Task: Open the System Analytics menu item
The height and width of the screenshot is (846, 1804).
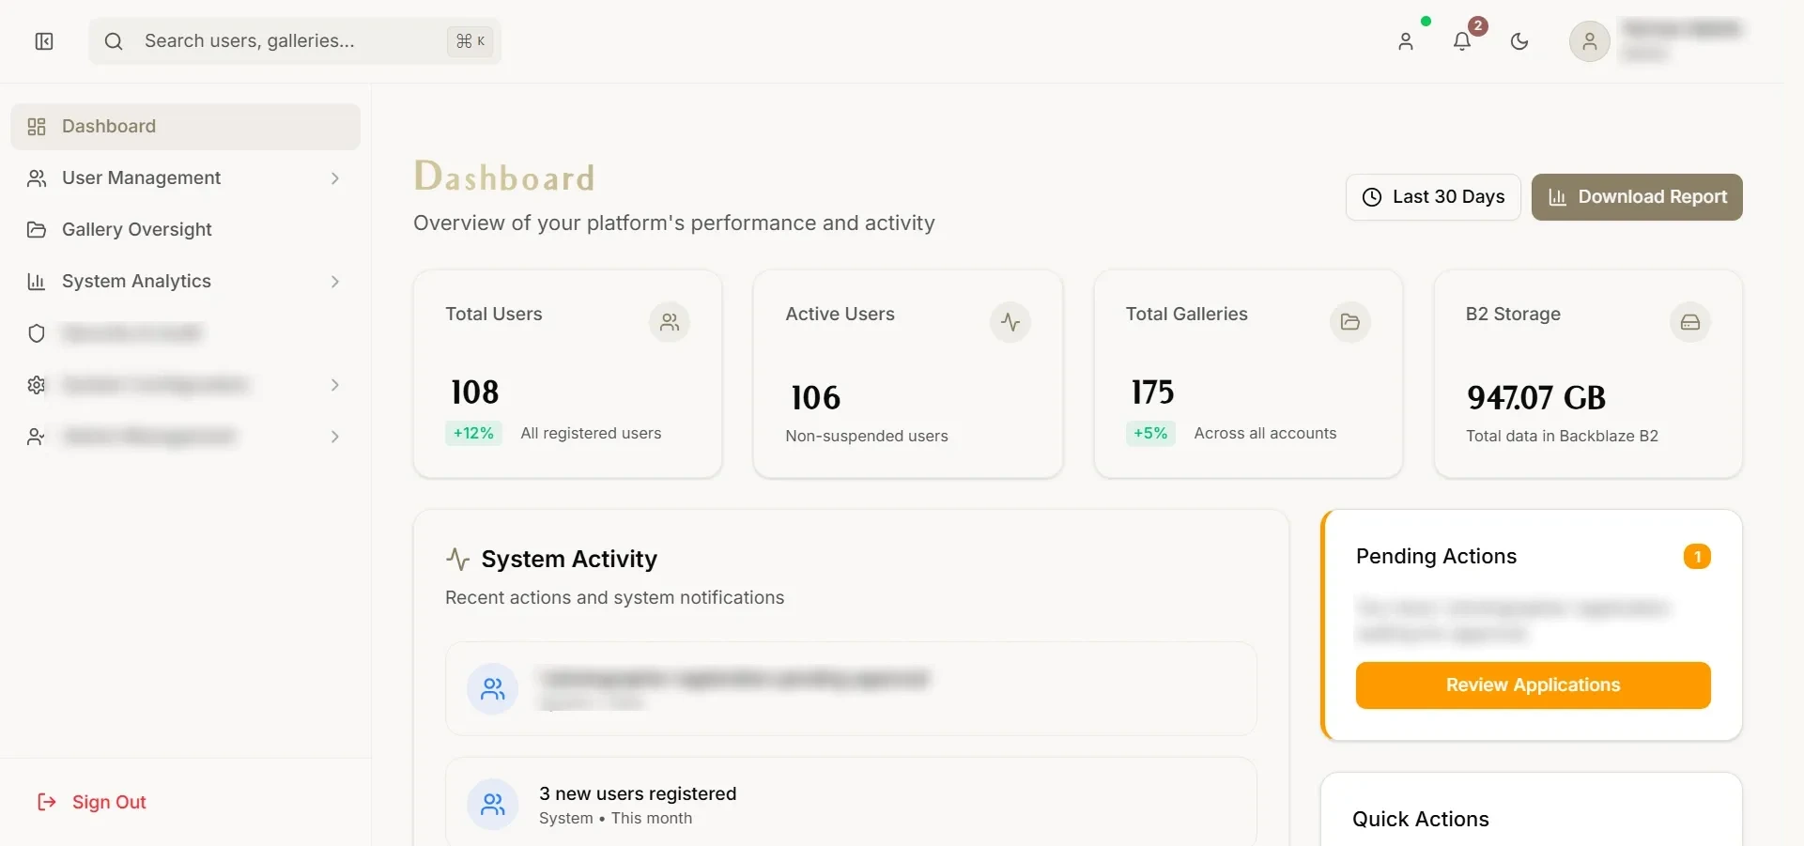Action: pos(186,282)
